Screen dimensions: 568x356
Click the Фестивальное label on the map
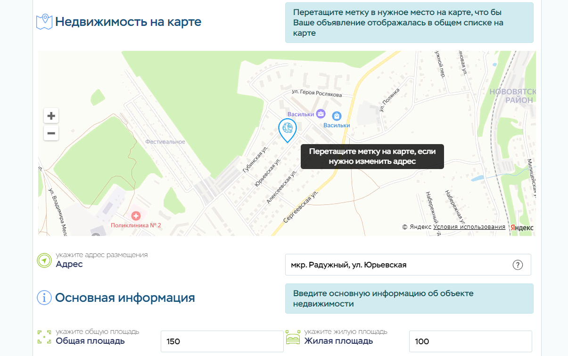165,142
